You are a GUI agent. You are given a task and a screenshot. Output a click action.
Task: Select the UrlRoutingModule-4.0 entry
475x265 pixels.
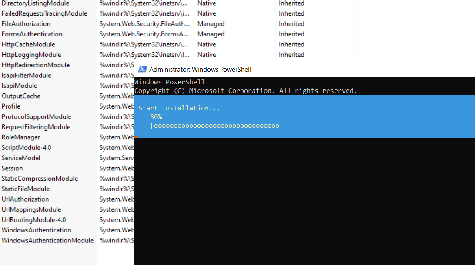[x=33, y=219]
